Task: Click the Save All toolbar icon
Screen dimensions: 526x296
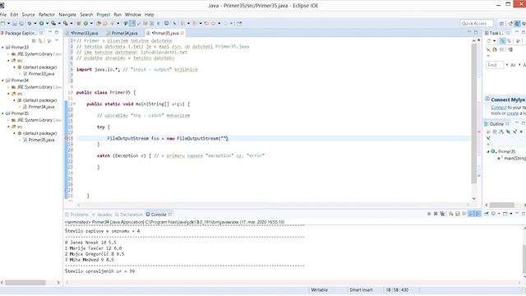Action: tap(21, 24)
